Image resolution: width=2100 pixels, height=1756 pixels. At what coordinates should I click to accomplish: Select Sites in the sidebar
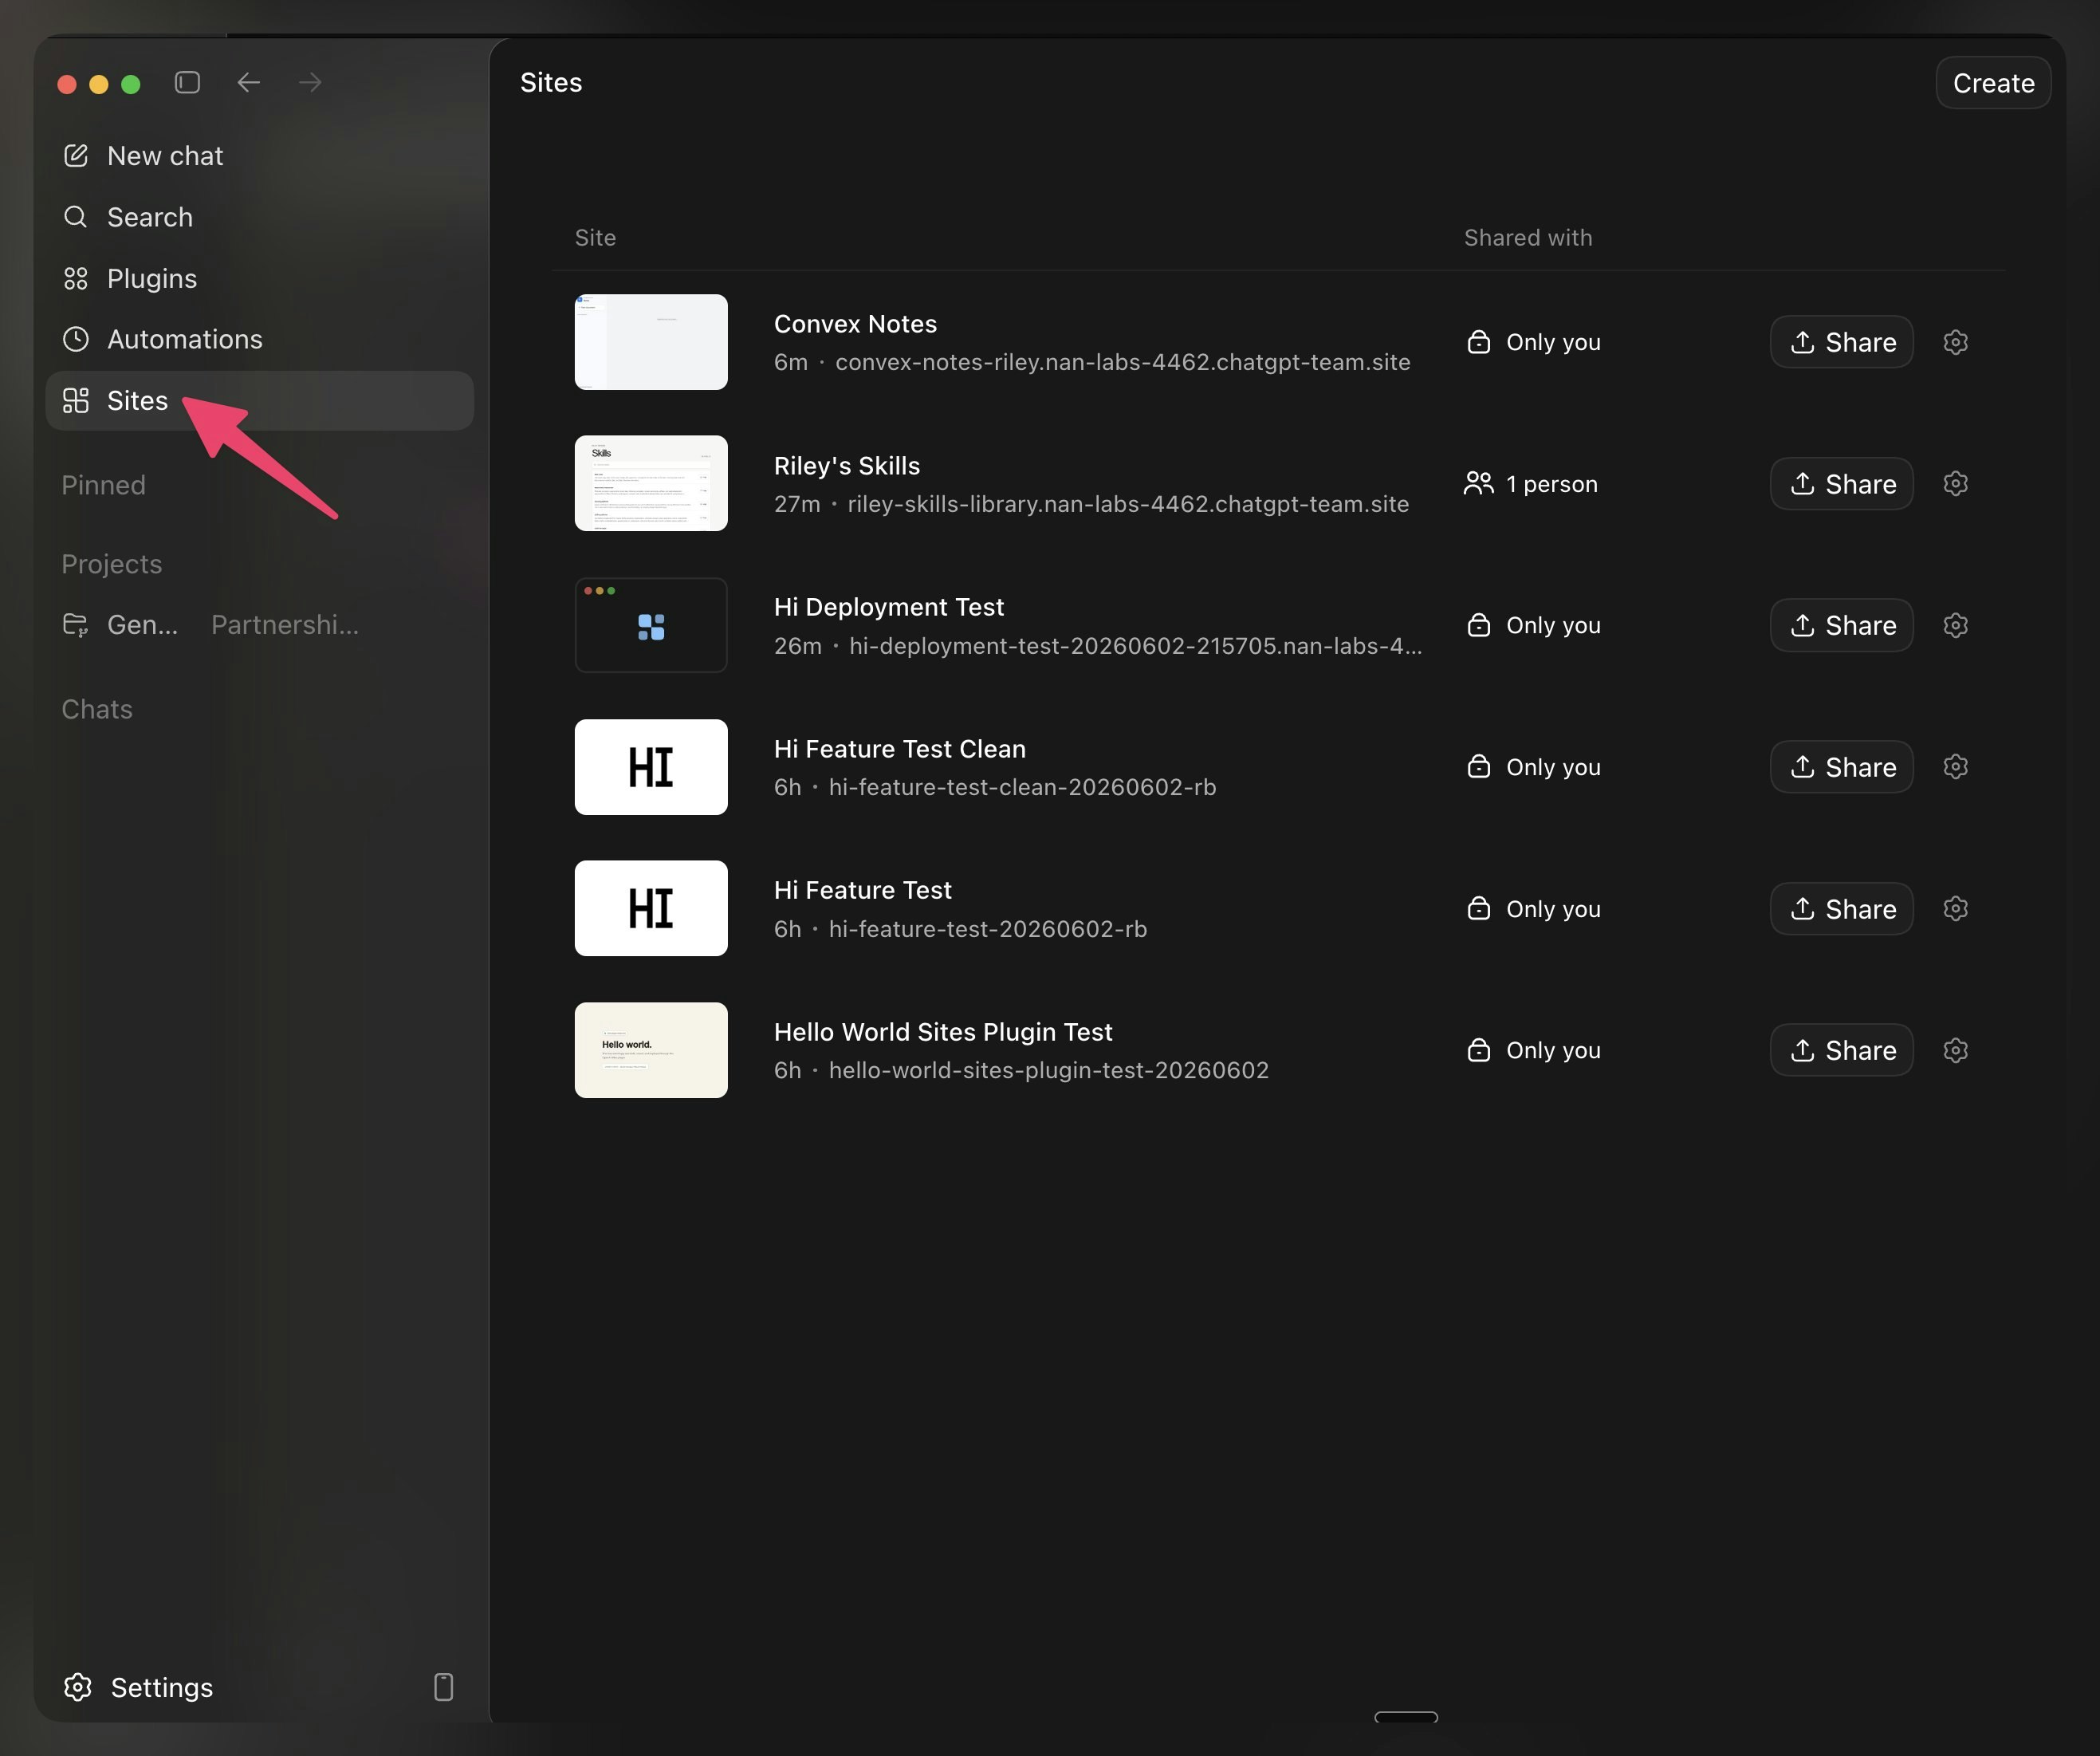(x=260, y=400)
